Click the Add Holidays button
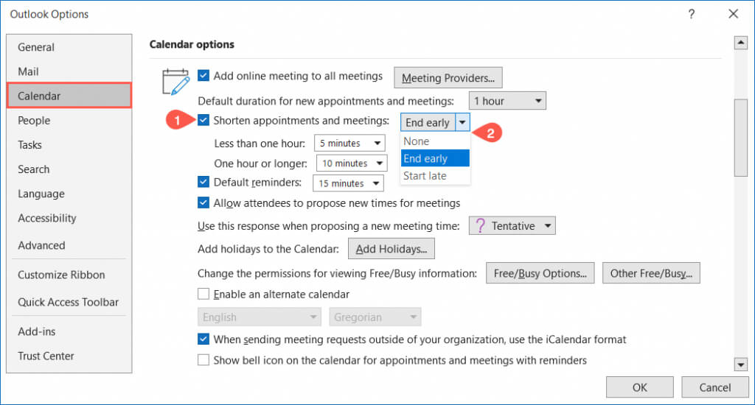This screenshot has height=405, width=755. tap(391, 250)
